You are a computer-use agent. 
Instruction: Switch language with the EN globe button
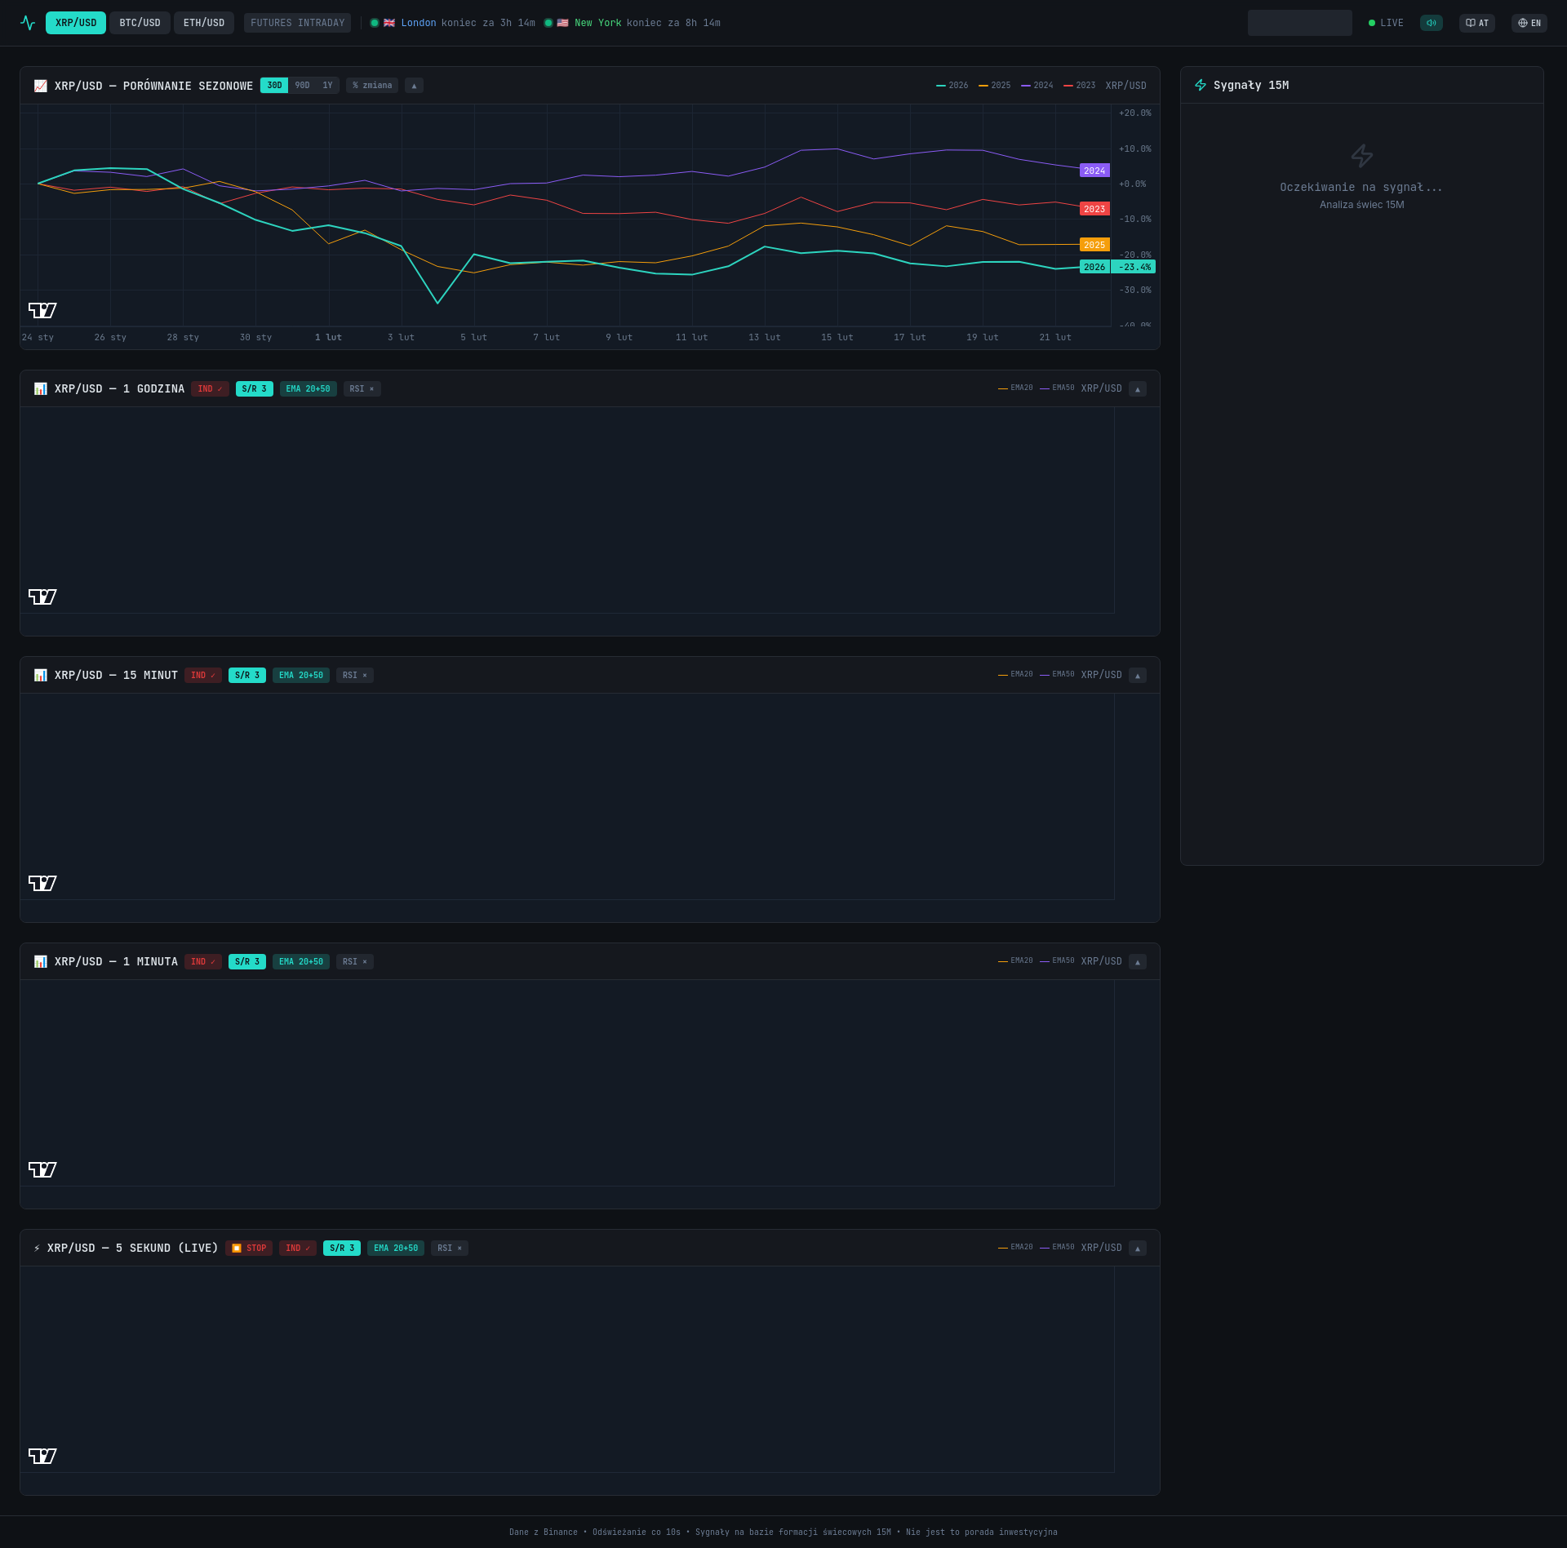click(1529, 23)
